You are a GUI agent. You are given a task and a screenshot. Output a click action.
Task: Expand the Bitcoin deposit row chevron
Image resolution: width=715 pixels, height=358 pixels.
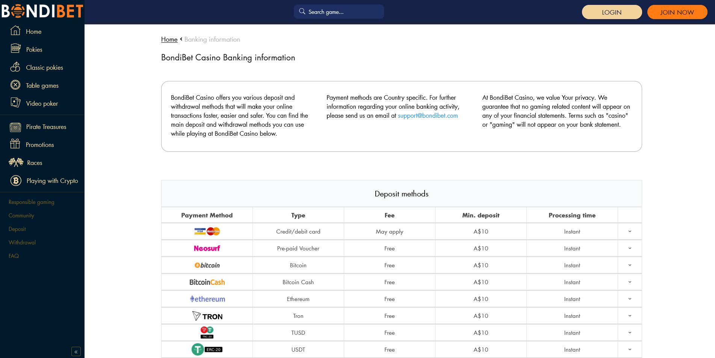(630, 265)
